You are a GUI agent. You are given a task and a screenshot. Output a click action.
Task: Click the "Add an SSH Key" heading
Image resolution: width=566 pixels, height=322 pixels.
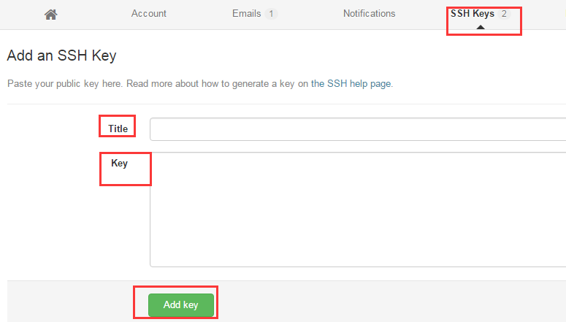pos(62,55)
